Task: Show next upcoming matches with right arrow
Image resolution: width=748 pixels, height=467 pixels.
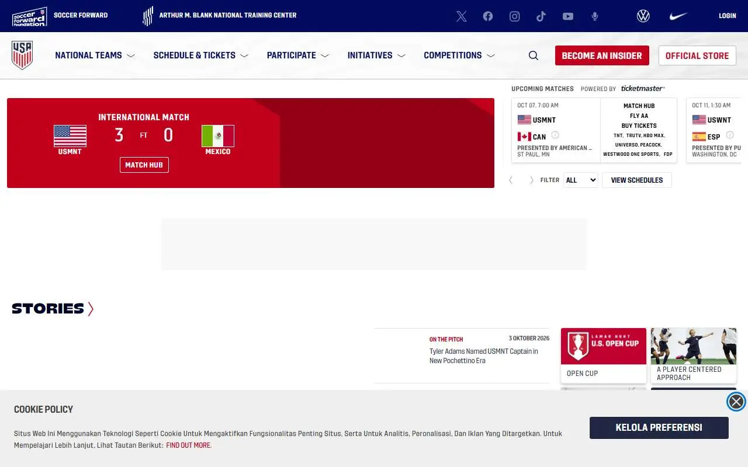Action: pyautogui.click(x=531, y=180)
